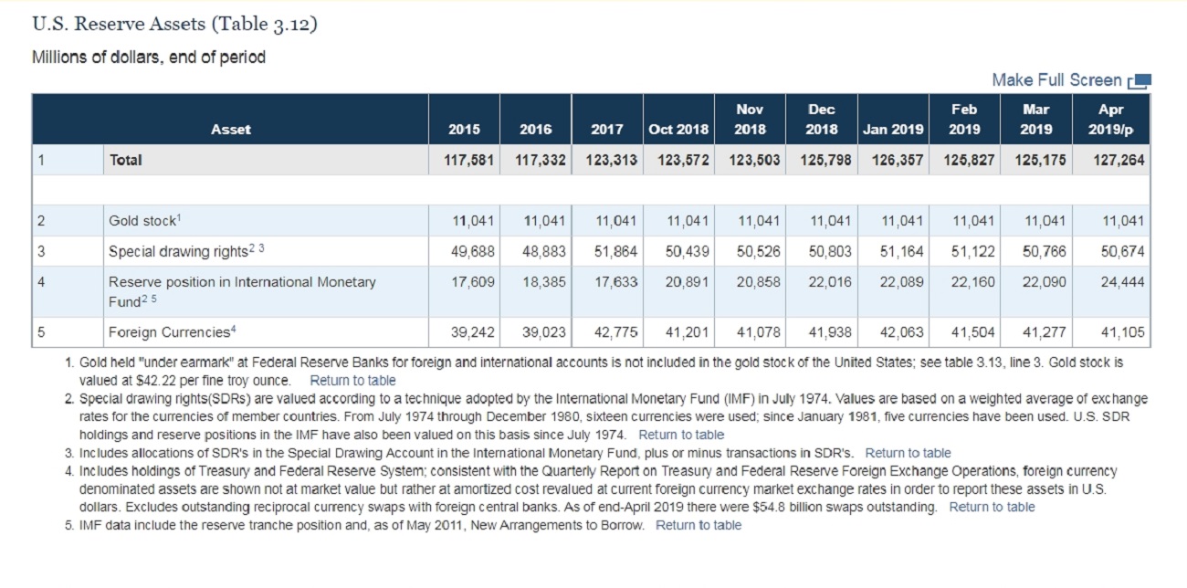Click Return to table after footnote 2

[x=681, y=435]
